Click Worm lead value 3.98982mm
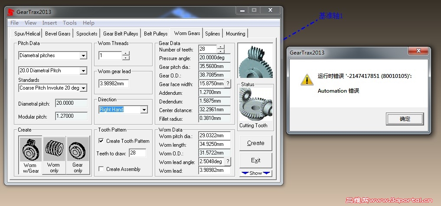This screenshot has height=206, width=441. click(214, 171)
